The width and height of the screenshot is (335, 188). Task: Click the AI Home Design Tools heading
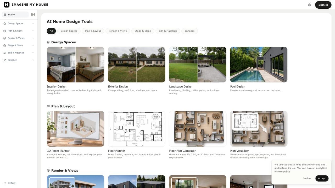70,22
